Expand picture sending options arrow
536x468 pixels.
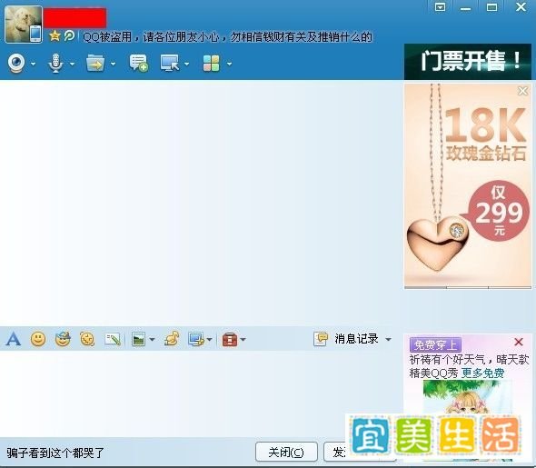pyautogui.click(x=152, y=340)
